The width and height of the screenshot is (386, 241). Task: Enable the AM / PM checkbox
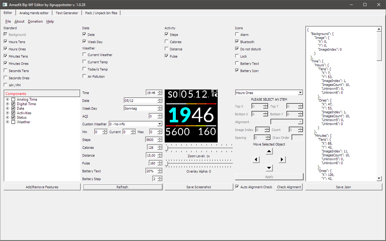[x=5, y=85]
